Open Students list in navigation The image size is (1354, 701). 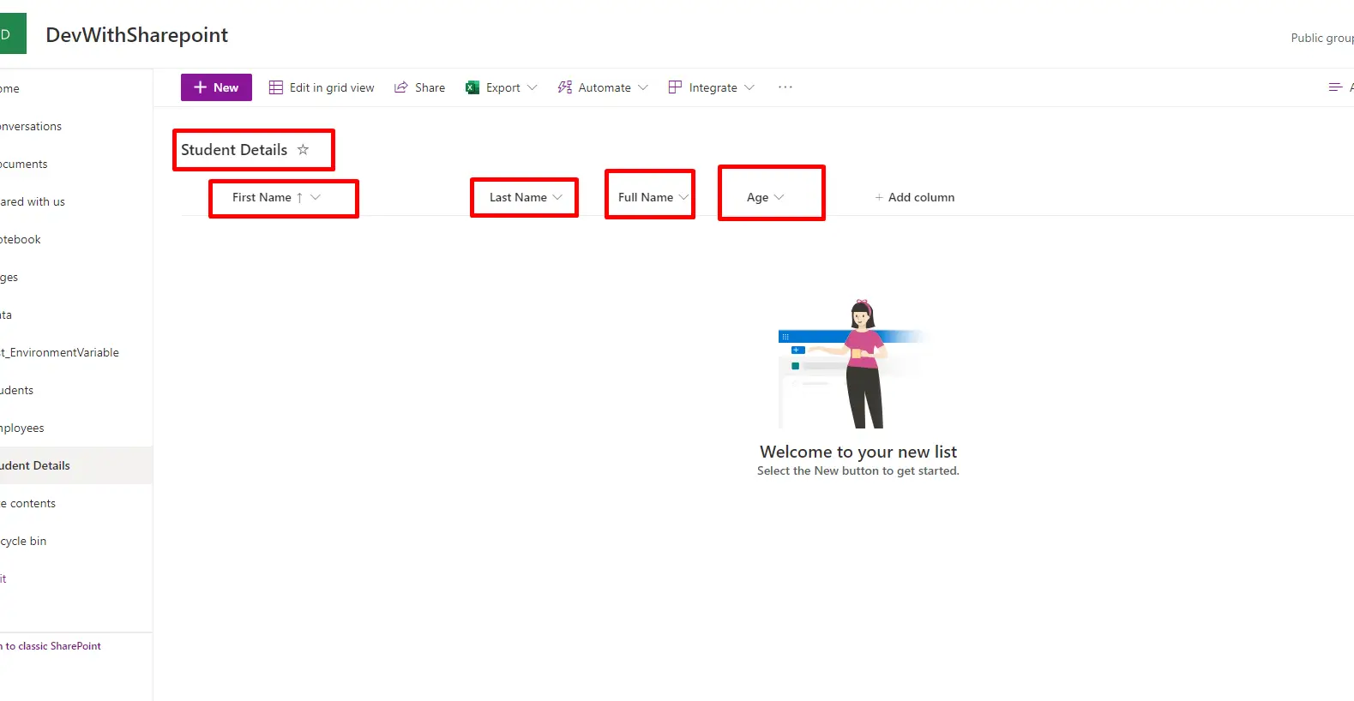point(16,390)
